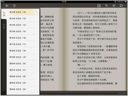This screenshot has height=96, width=128.
Task: Tap the reading progress bar at bottom
Action: click(79, 93)
